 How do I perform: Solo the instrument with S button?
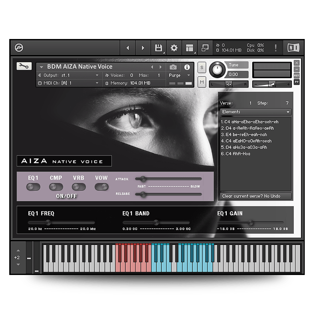click(202, 67)
